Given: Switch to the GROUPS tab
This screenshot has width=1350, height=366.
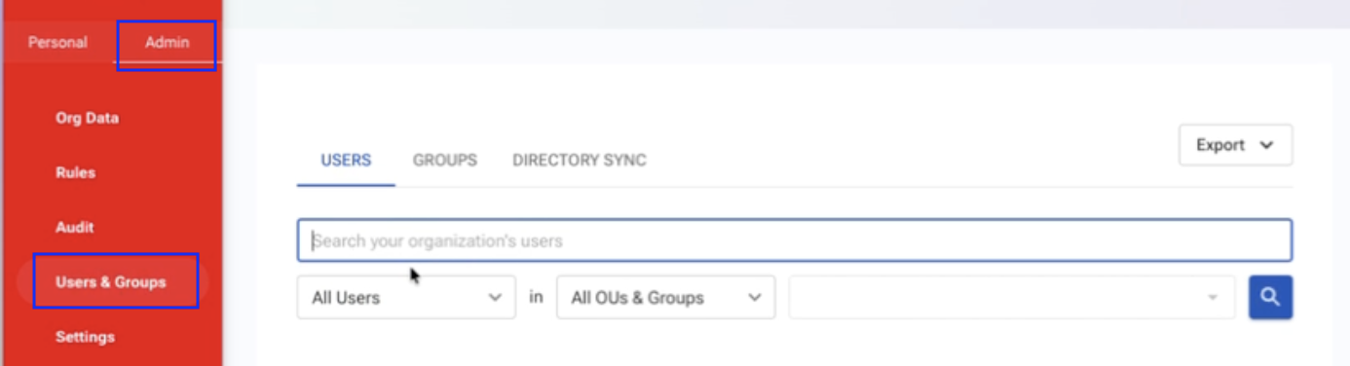Looking at the screenshot, I should [x=445, y=161].
